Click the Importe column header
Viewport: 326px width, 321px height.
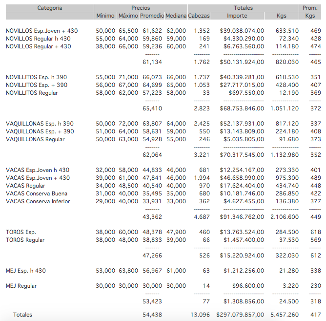coord(237,16)
